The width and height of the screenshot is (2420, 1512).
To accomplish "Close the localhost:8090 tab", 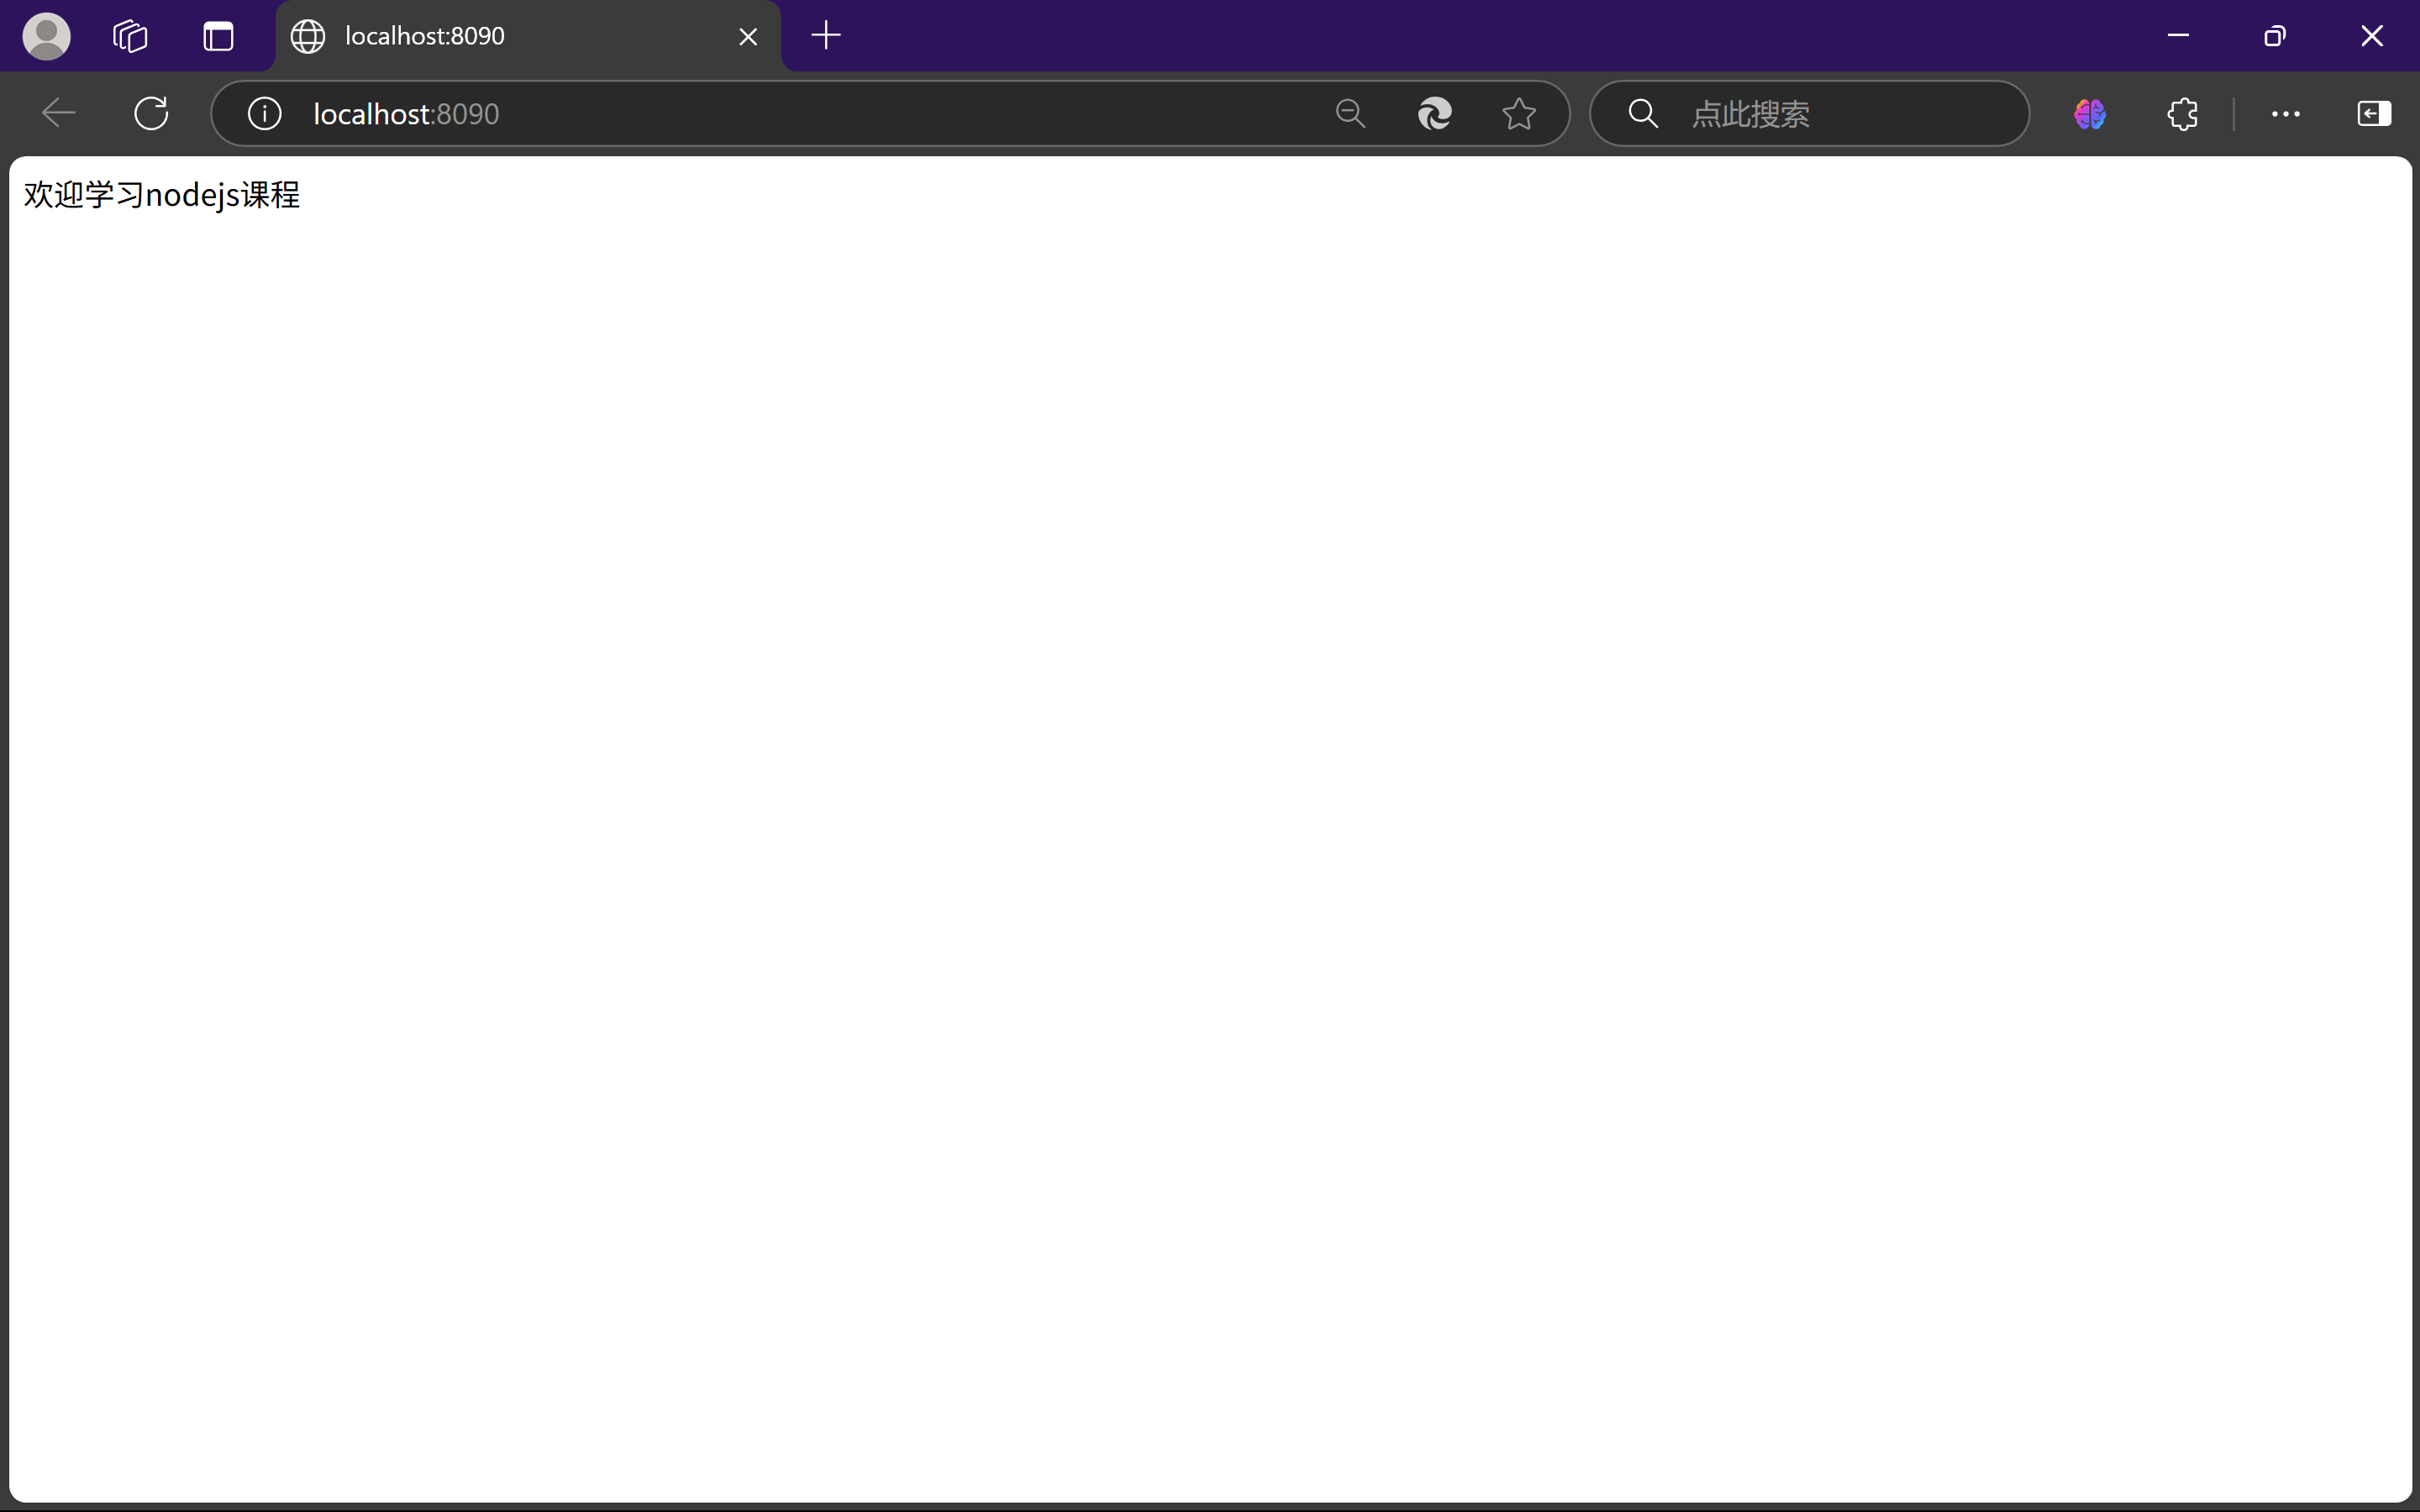I will coord(748,37).
